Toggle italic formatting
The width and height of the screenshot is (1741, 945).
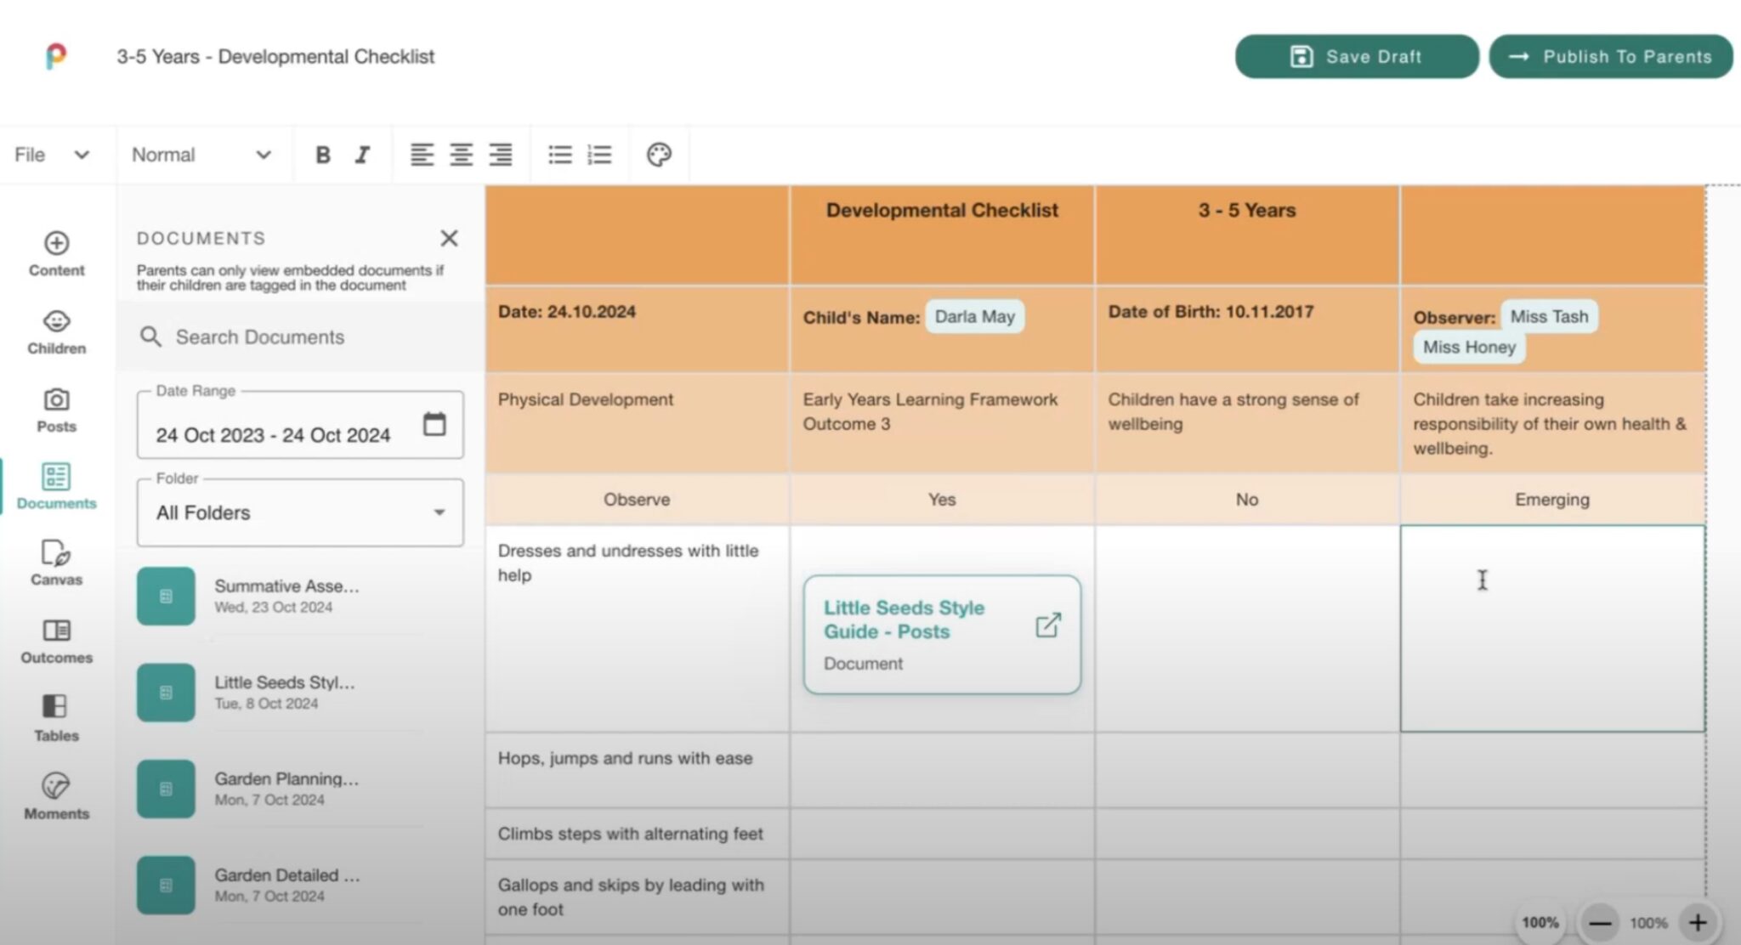(362, 155)
